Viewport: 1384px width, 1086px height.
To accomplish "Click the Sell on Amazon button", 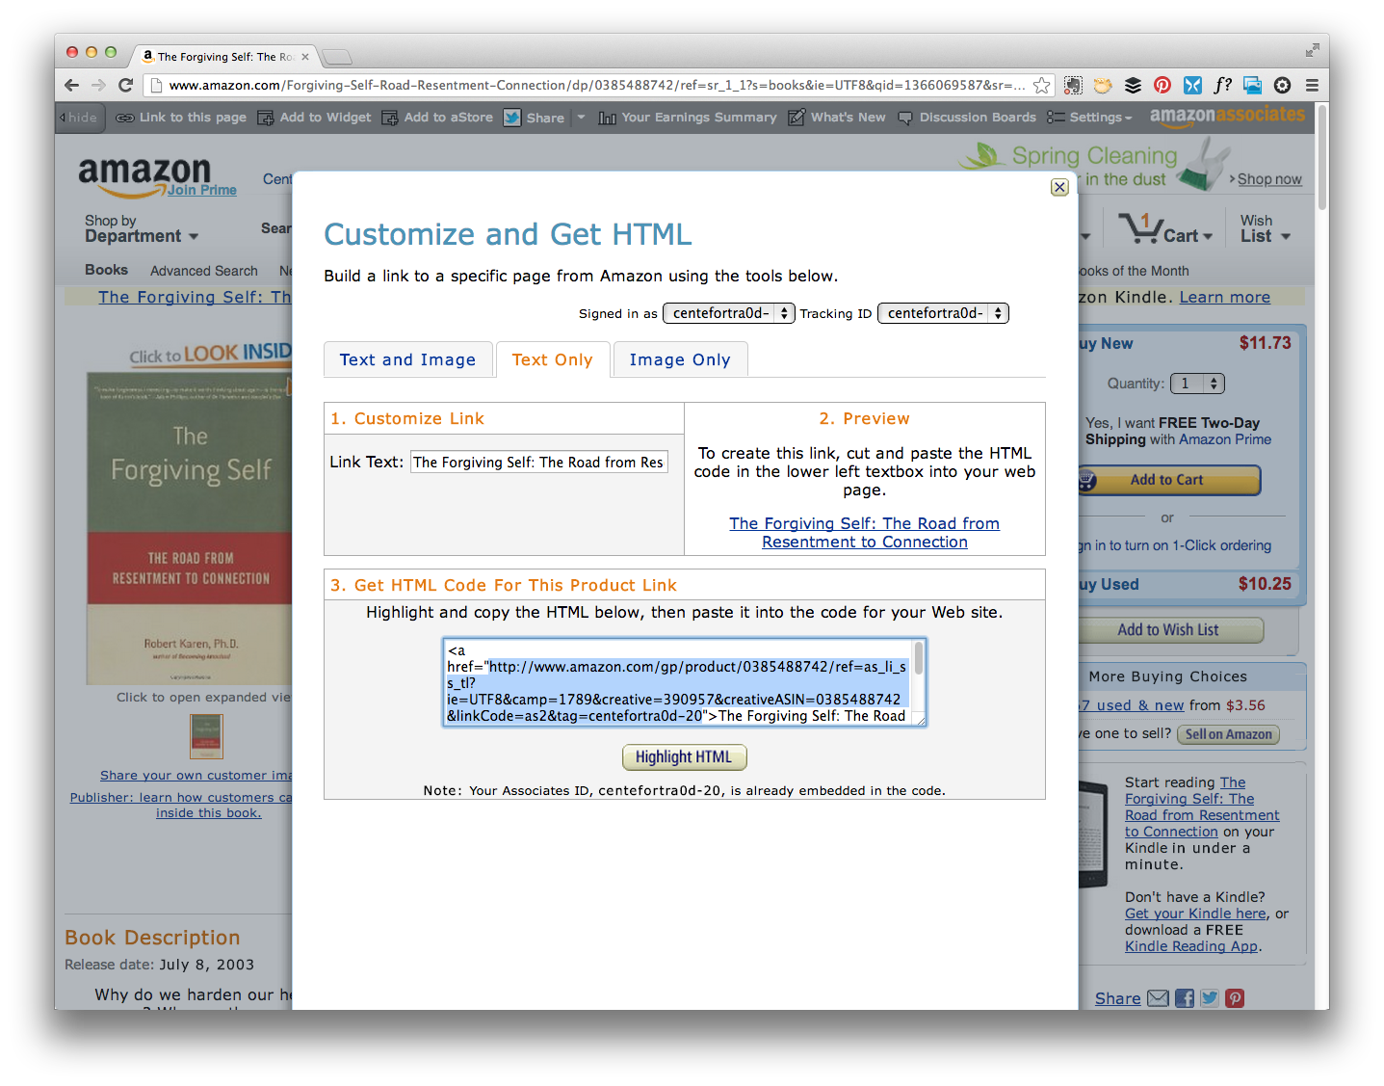I will pos(1229,734).
